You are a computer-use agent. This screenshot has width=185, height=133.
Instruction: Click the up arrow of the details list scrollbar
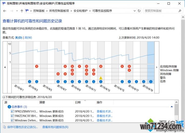click(x=176, y=102)
